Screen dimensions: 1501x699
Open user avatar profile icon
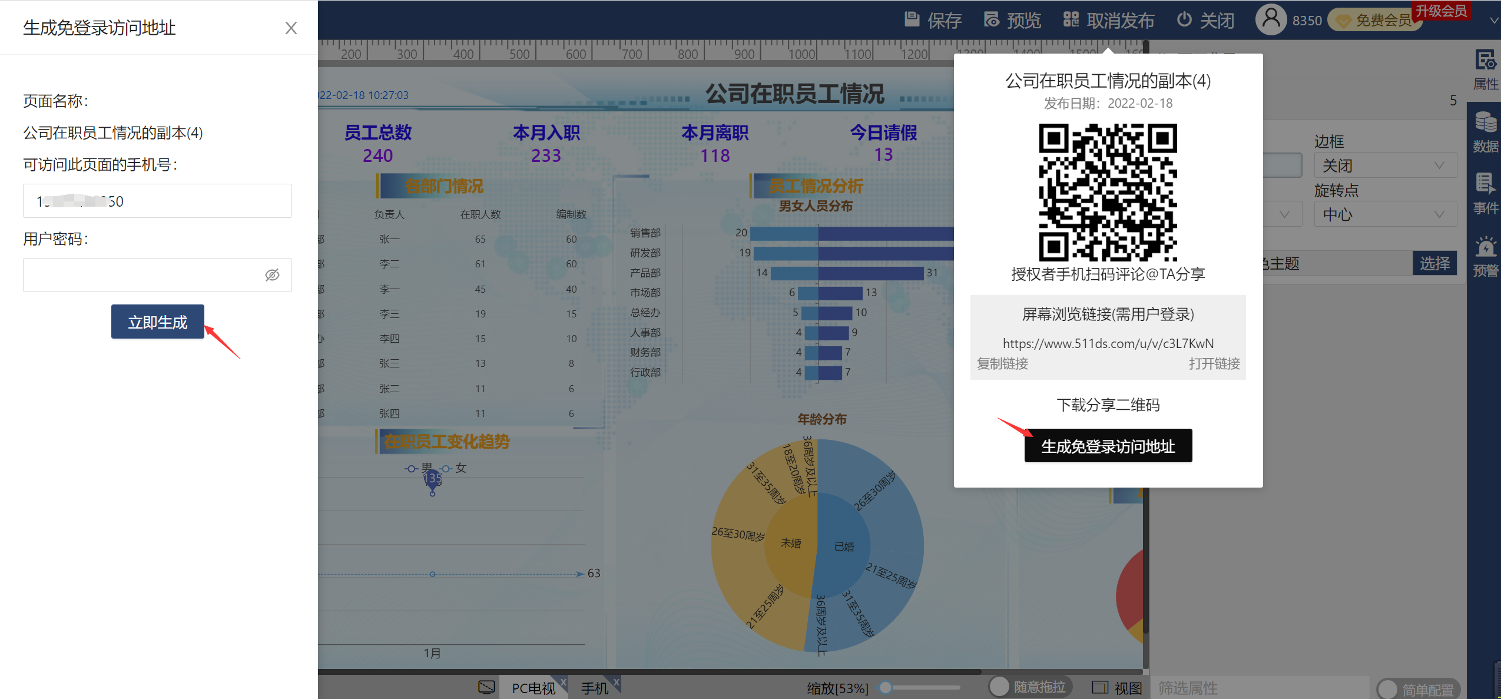(1271, 19)
